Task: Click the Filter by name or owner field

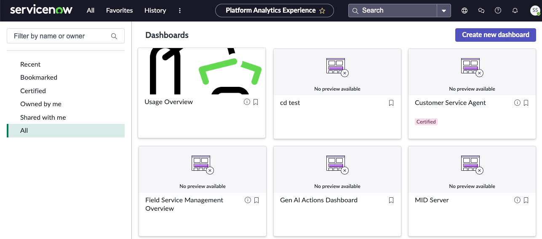Action: tap(66, 36)
